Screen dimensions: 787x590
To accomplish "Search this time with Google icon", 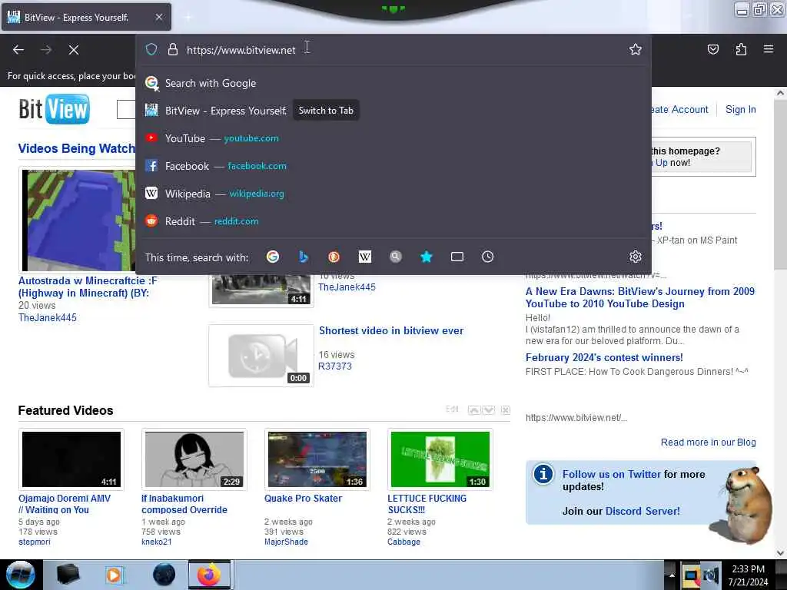I will click(x=273, y=257).
